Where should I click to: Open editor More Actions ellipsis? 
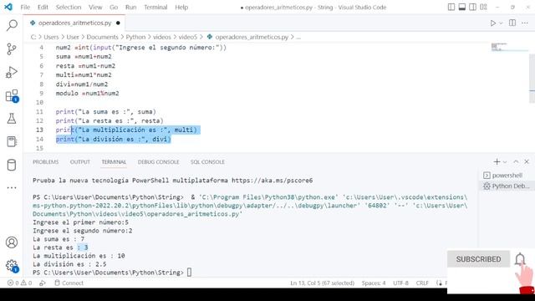(525, 23)
